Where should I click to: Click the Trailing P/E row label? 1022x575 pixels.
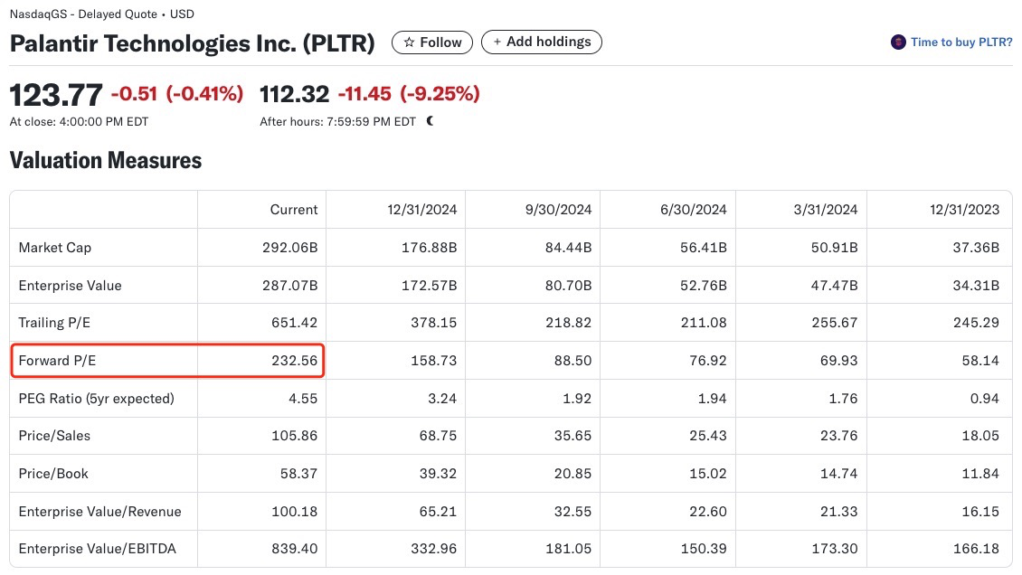(x=54, y=323)
